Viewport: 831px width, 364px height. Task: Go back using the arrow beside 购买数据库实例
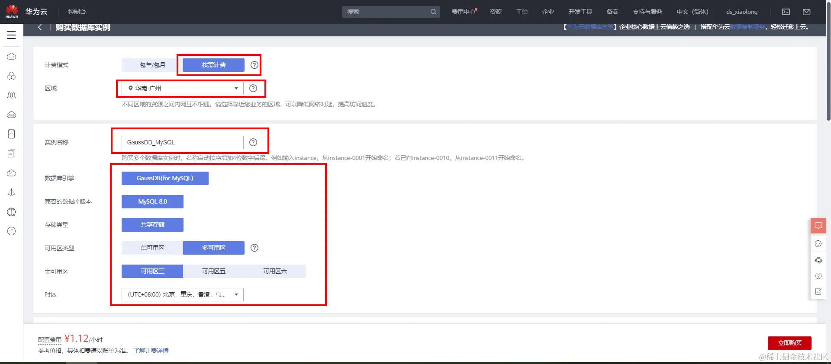point(40,27)
